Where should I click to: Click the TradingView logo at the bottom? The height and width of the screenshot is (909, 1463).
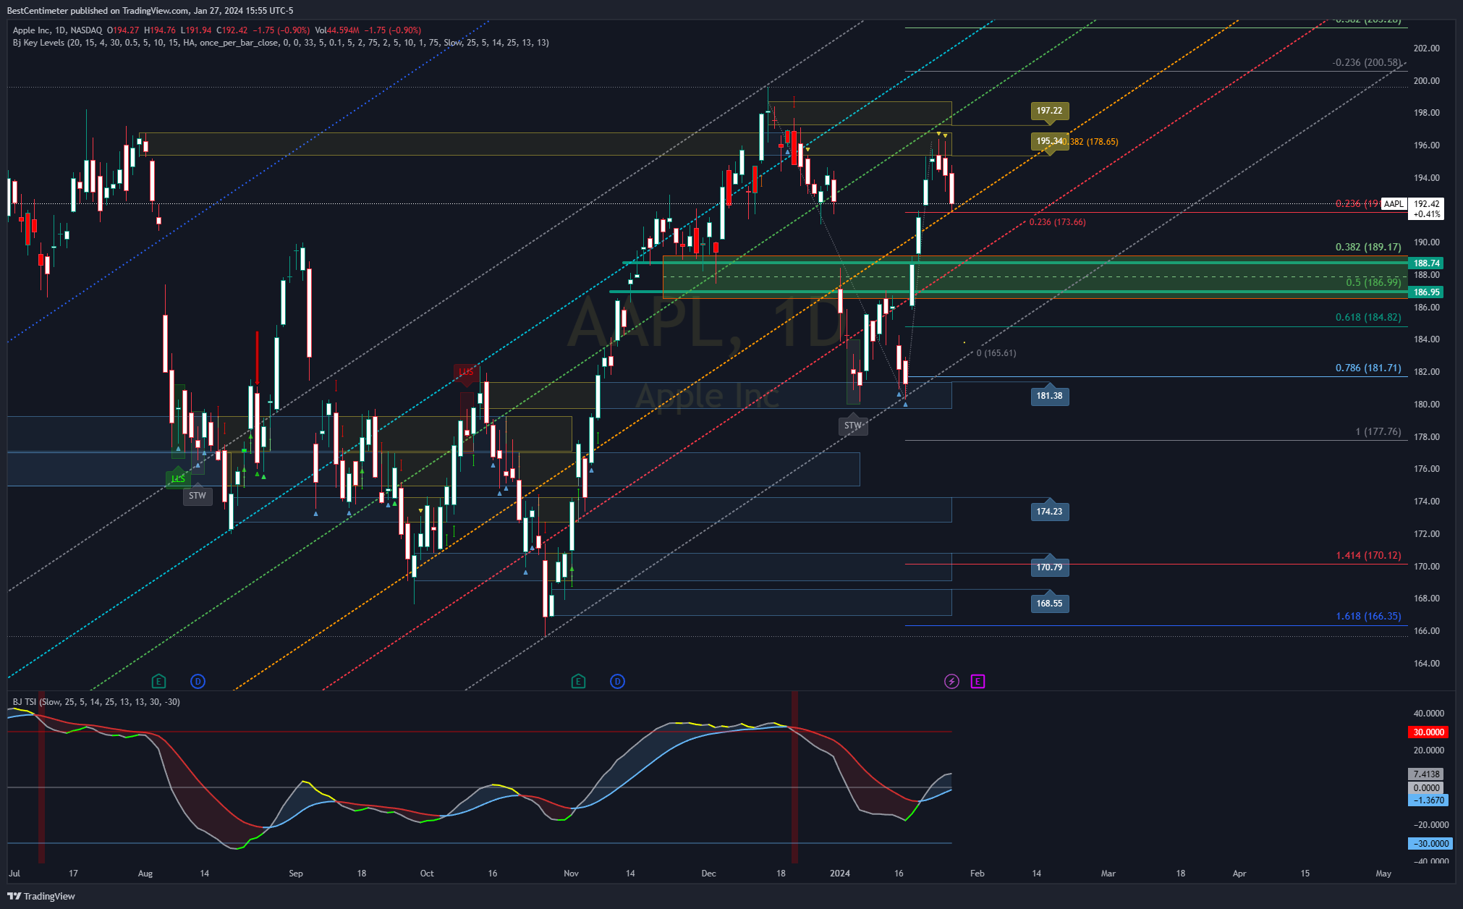coord(41,896)
